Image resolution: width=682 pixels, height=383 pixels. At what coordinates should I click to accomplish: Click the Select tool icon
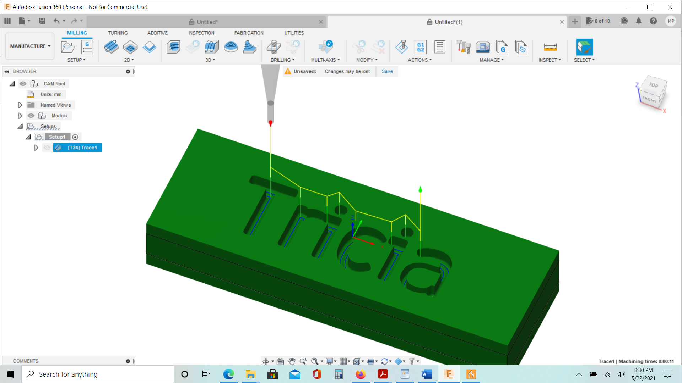pos(584,47)
